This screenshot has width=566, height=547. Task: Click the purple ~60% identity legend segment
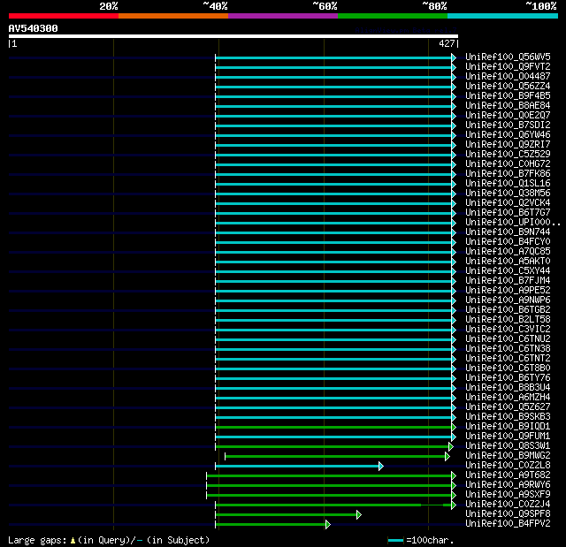point(283,16)
